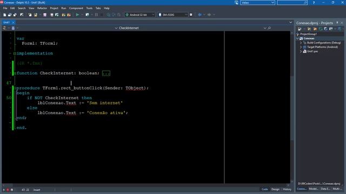Select ProjectGroup1 in the Projects tree
Image resolution: width=346 pixels, height=194 pixels.
[x=308, y=34]
